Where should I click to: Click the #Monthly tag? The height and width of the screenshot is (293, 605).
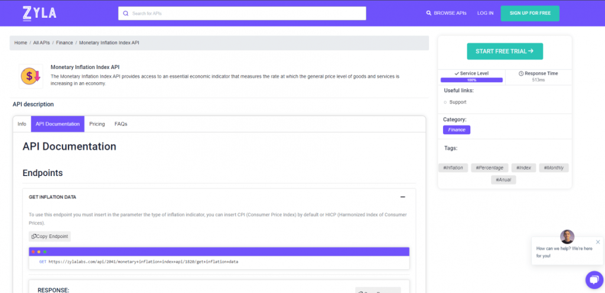tap(554, 168)
